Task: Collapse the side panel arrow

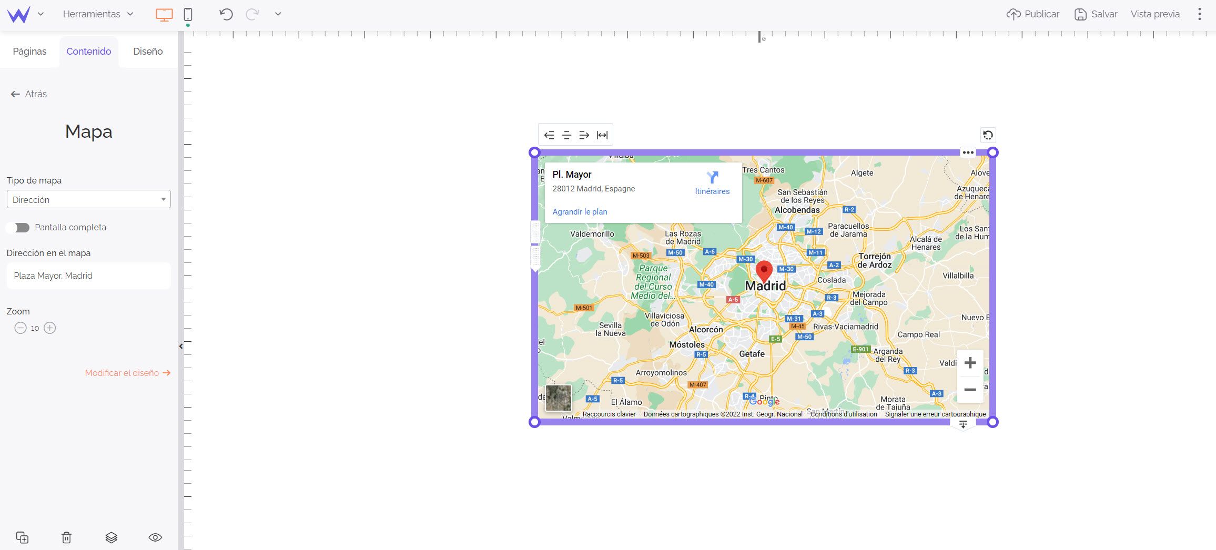Action: click(181, 346)
